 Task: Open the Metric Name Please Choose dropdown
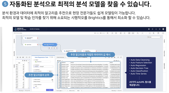pos(43,82)
